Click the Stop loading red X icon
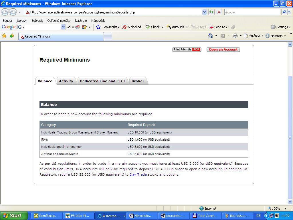This screenshot has width=293, height=220. 219,12
